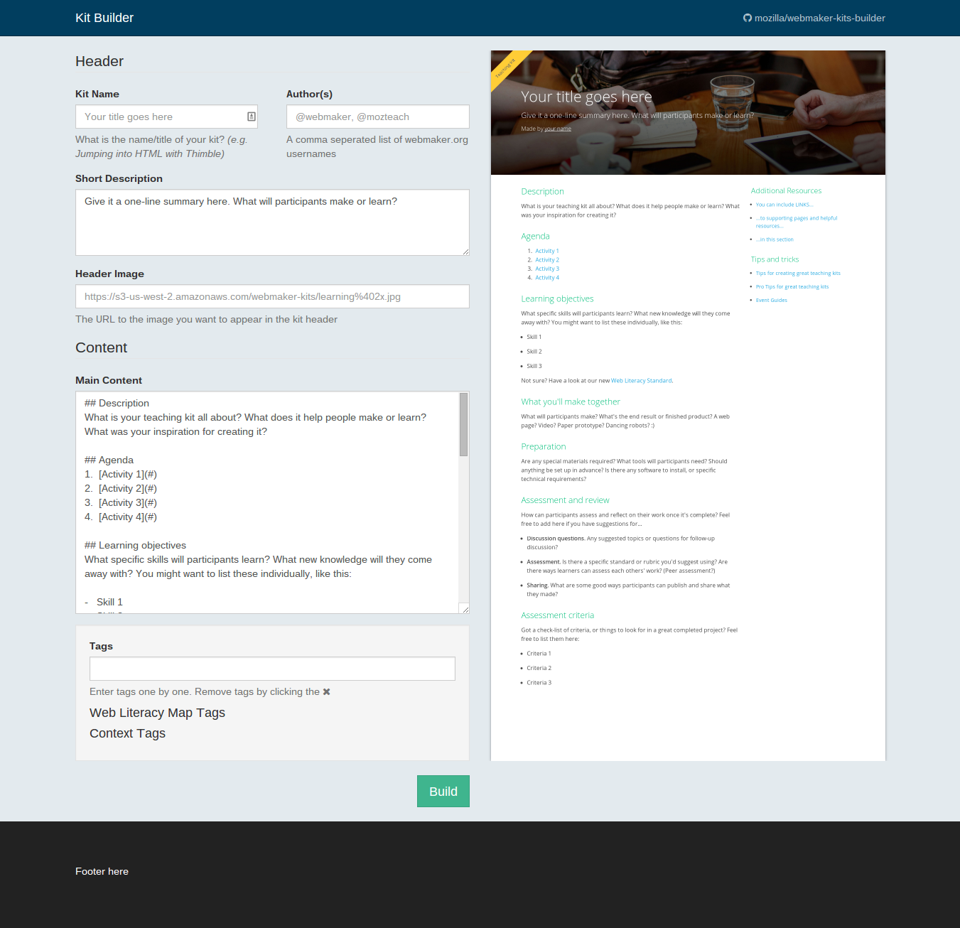Screen dimensions: 960x928
Task: Click the Main Content textarea resize handle
Action: click(x=465, y=609)
